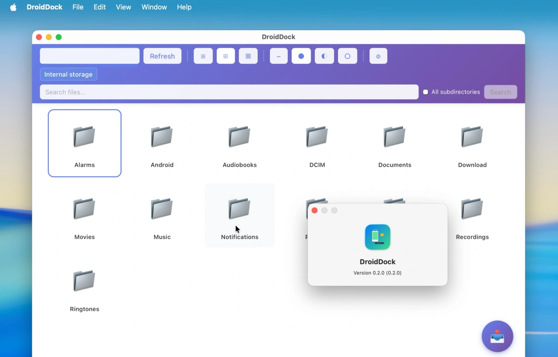The width and height of the screenshot is (558, 357).
Task: Click the filled circle display option
Action: [x=301, y=56]
